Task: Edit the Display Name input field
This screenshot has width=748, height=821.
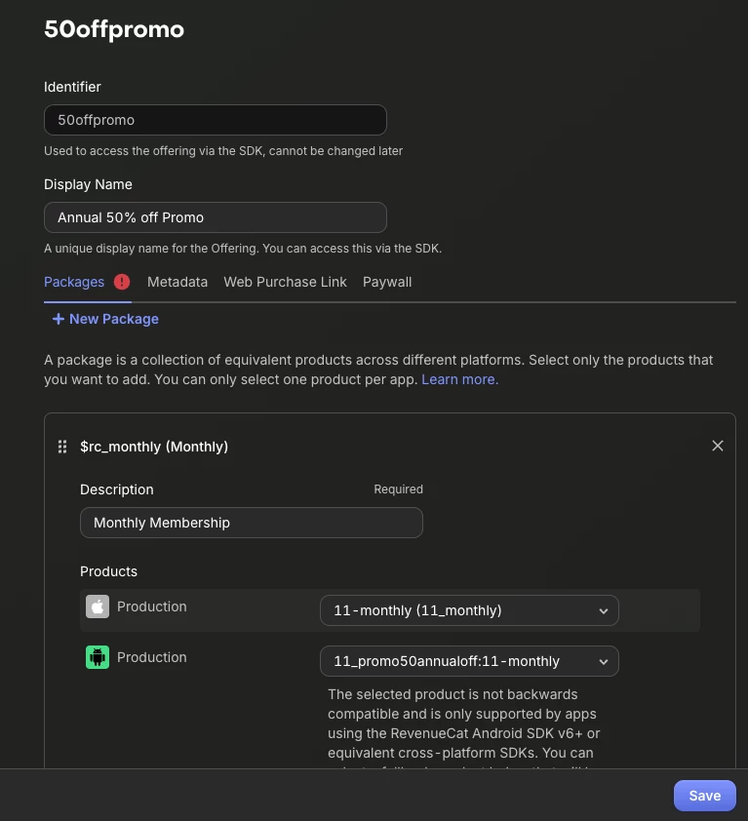Action: click(x=216, y=217)
